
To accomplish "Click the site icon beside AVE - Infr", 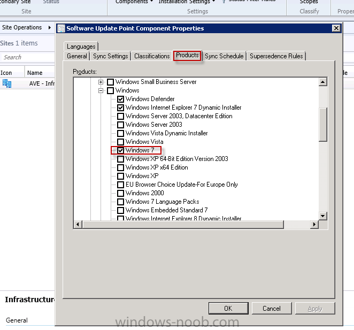I will point(7,83).
